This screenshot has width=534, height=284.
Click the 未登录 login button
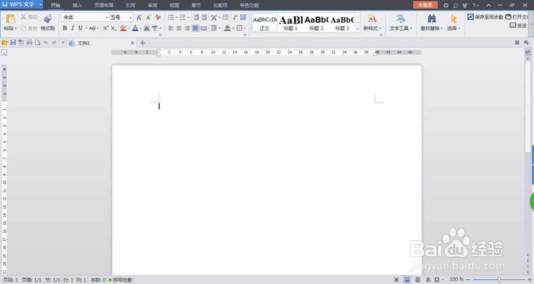pos(426,5)
